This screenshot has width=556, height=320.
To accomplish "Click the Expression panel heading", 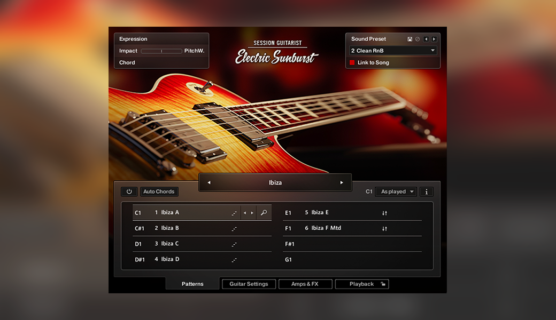I will pos(133,39).
